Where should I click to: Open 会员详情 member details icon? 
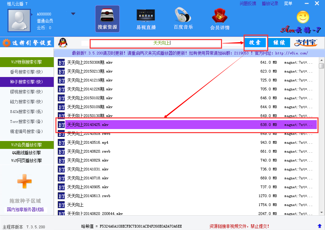220,19
